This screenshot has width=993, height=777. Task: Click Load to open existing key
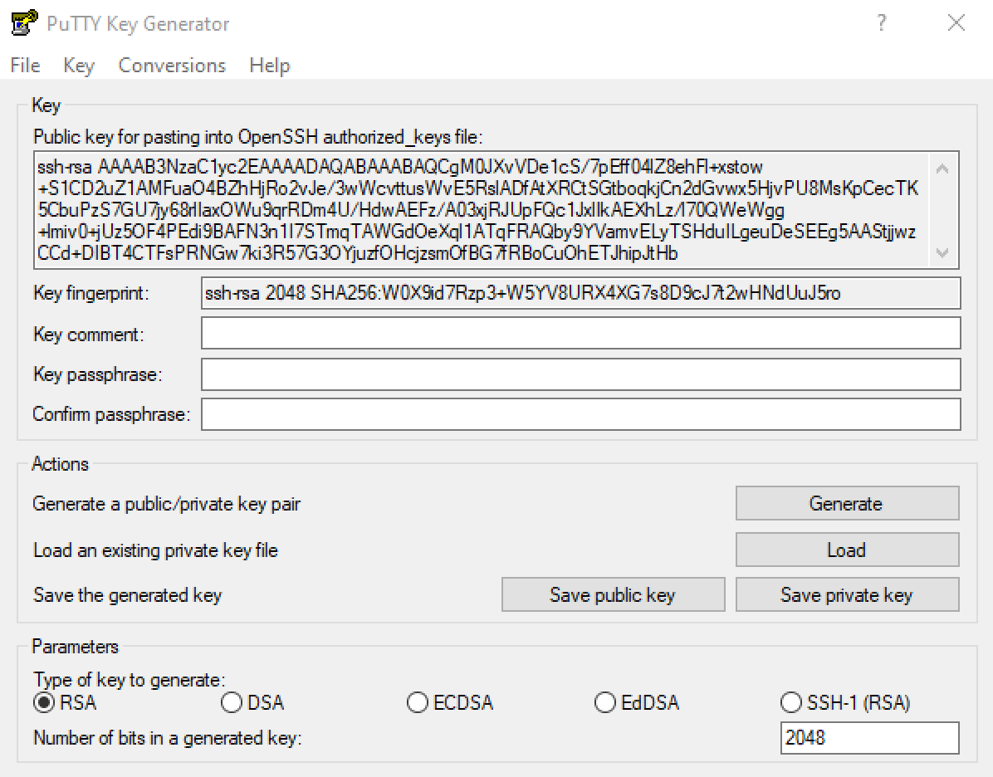pyautogui.click(x=847, y=550)
